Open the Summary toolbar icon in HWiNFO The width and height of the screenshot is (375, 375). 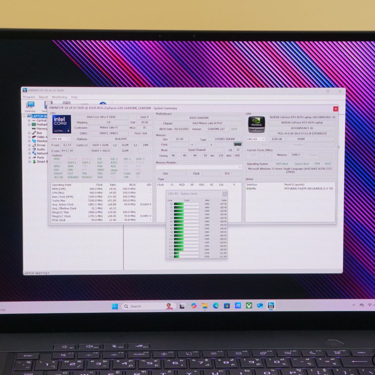(30, 105)
